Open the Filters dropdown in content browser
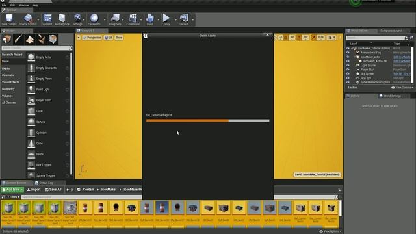The width and height of the screenshot is (416, 234). click(13, 197)
